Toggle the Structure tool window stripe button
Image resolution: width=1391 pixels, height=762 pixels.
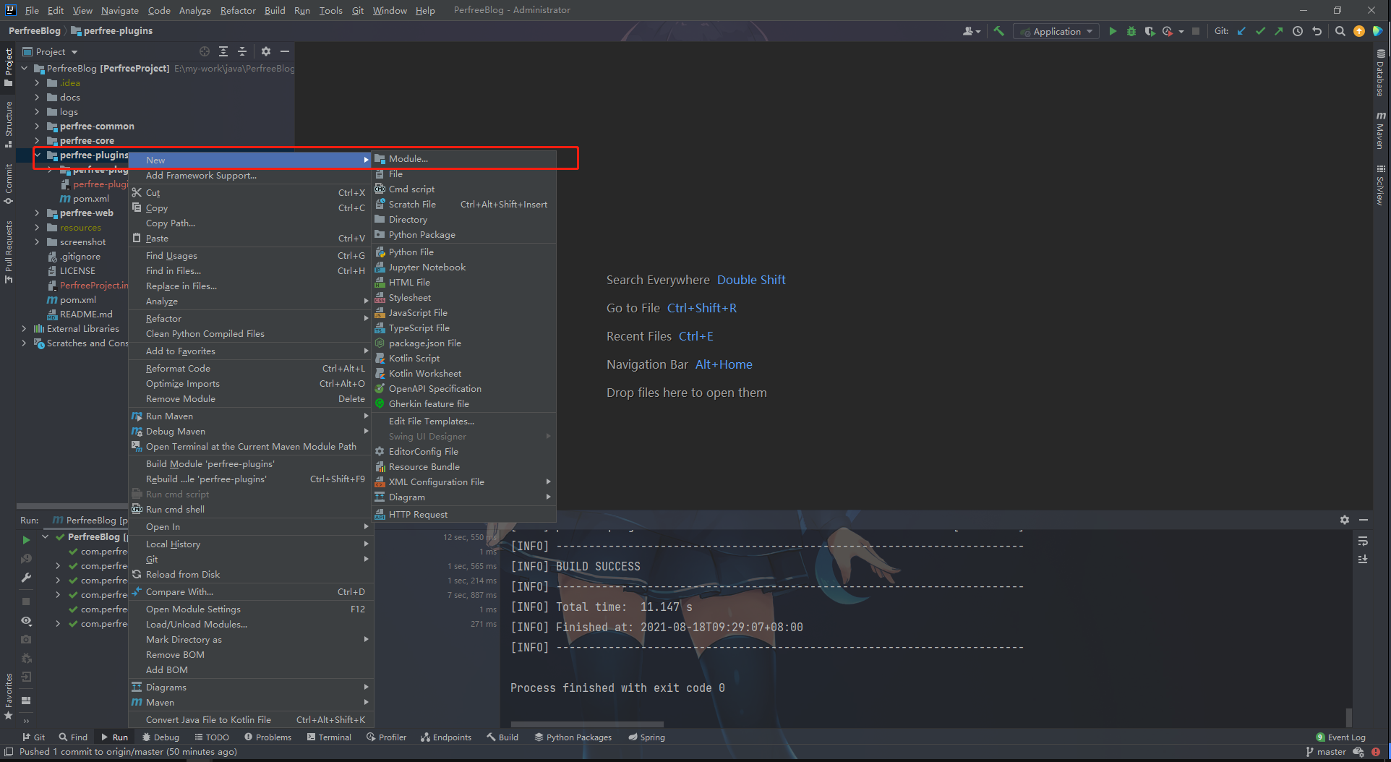(8, 124)
